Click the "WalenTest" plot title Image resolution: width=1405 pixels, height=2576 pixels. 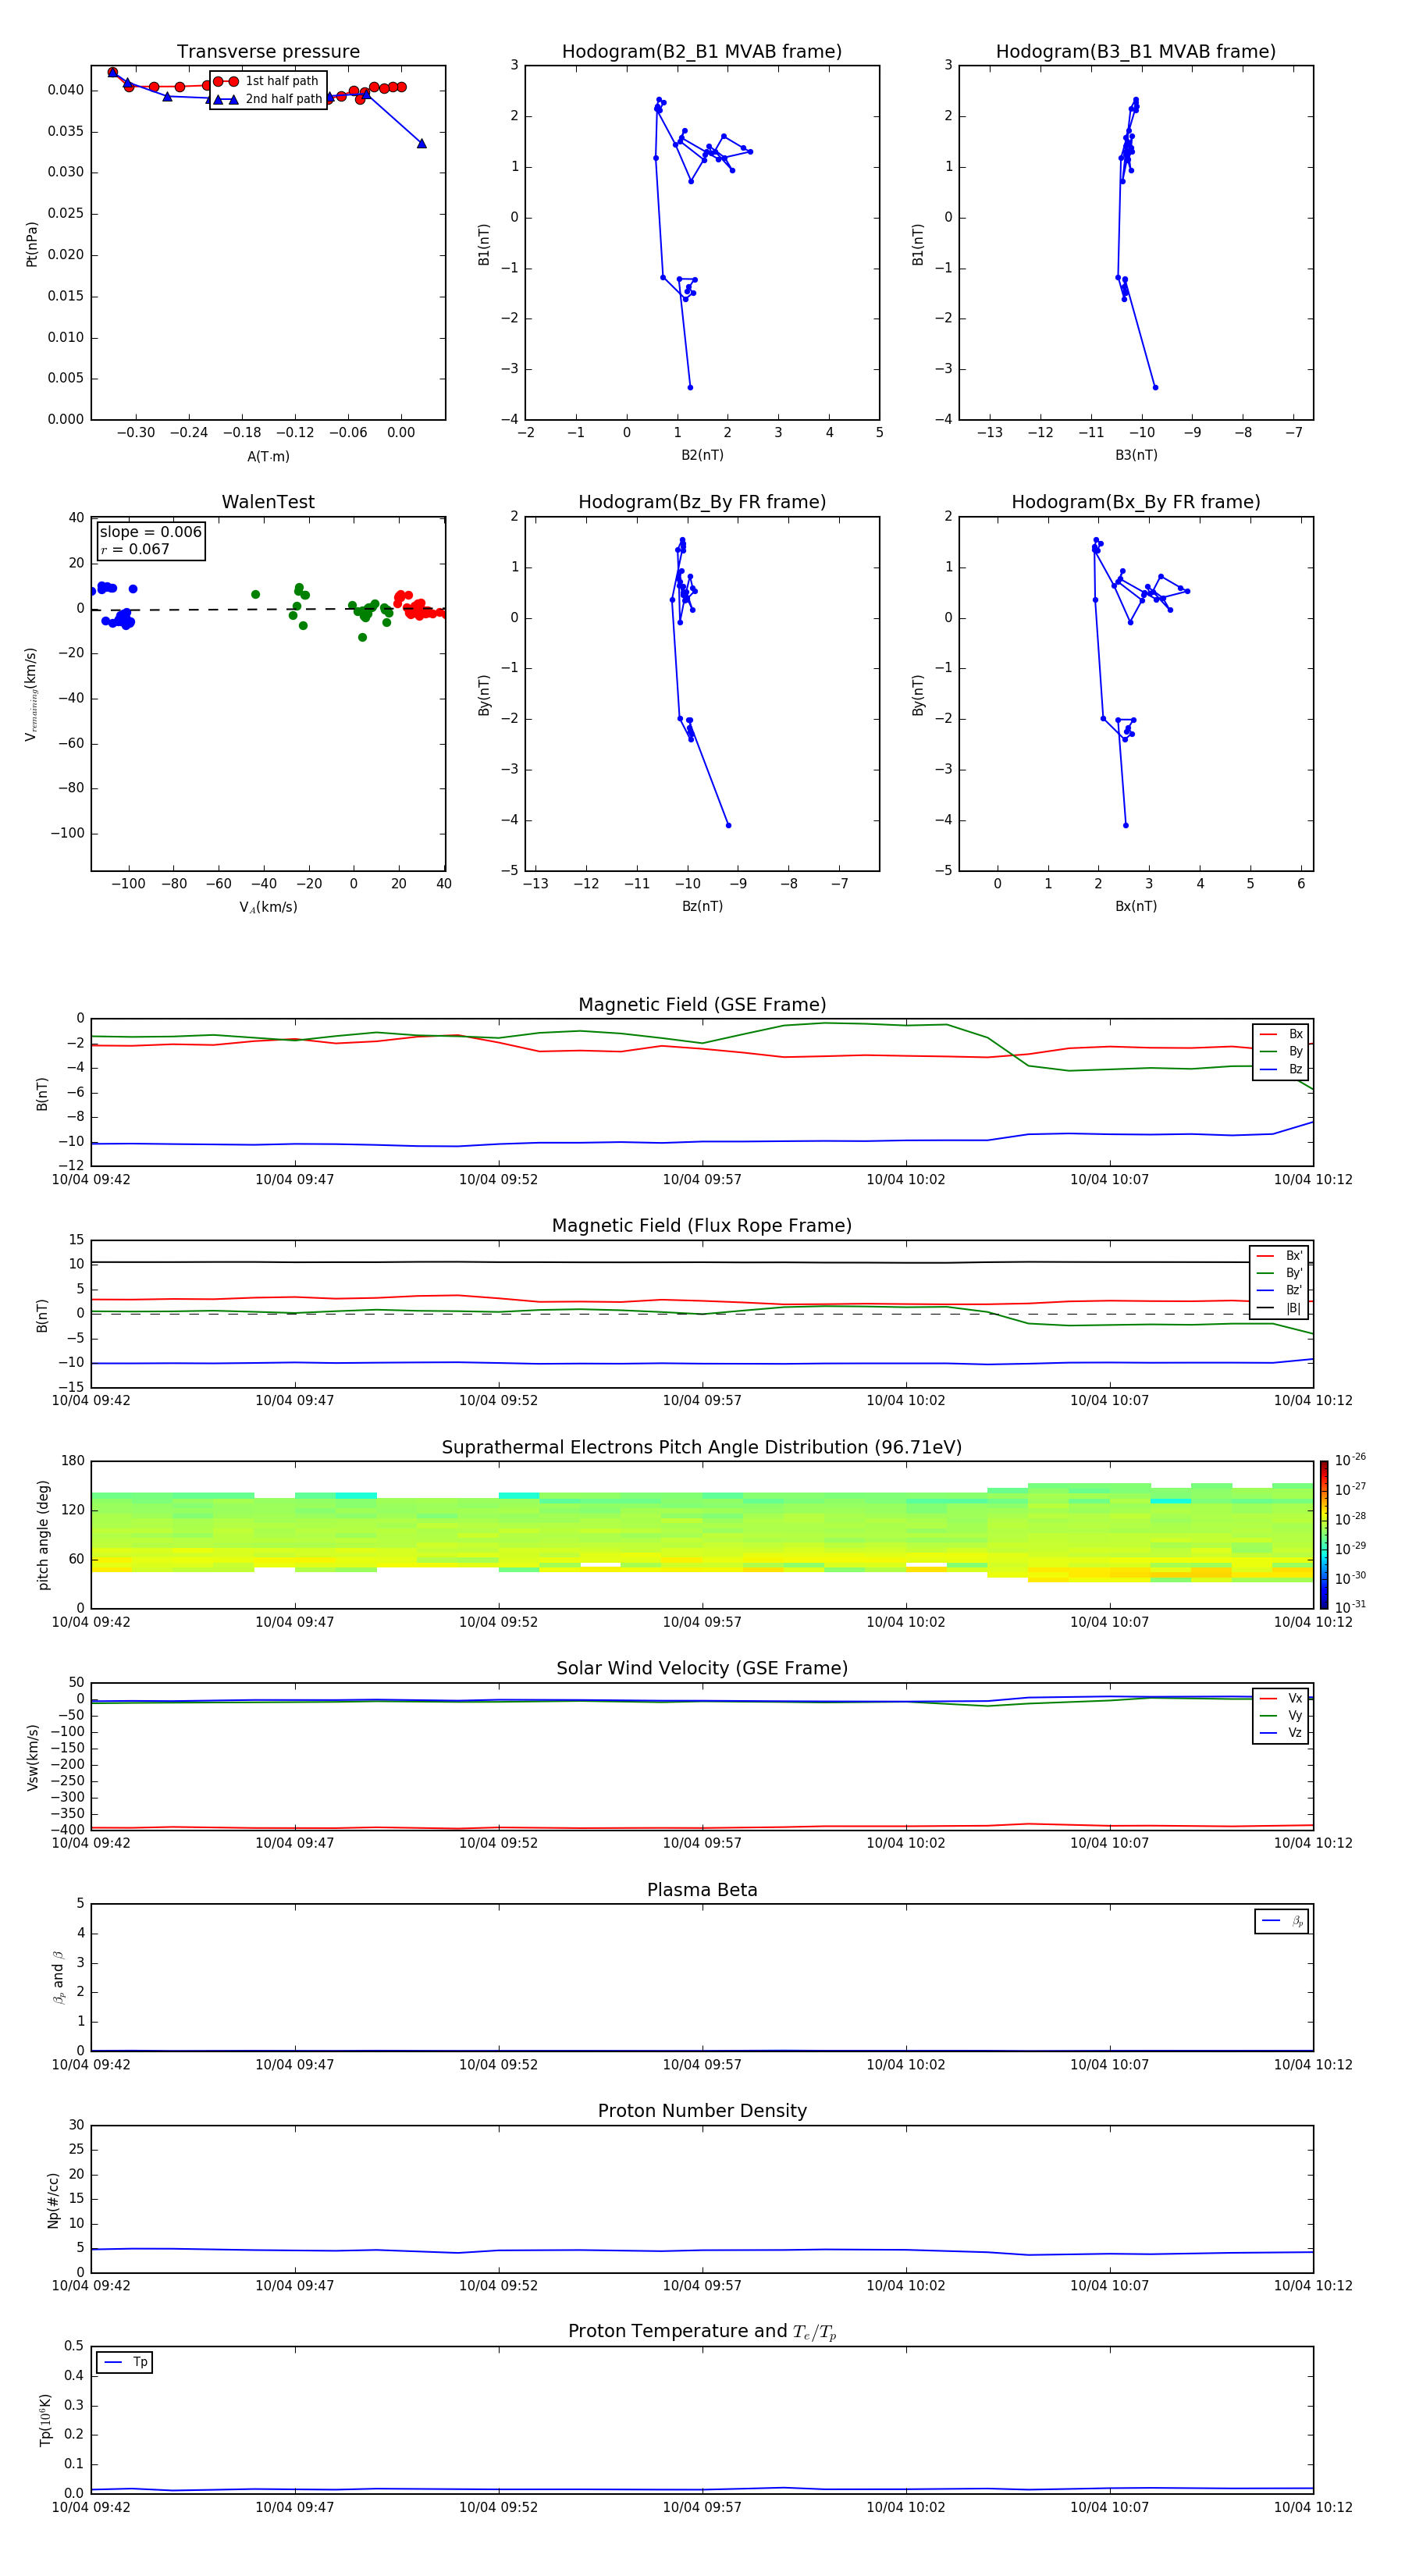[268, 502]
